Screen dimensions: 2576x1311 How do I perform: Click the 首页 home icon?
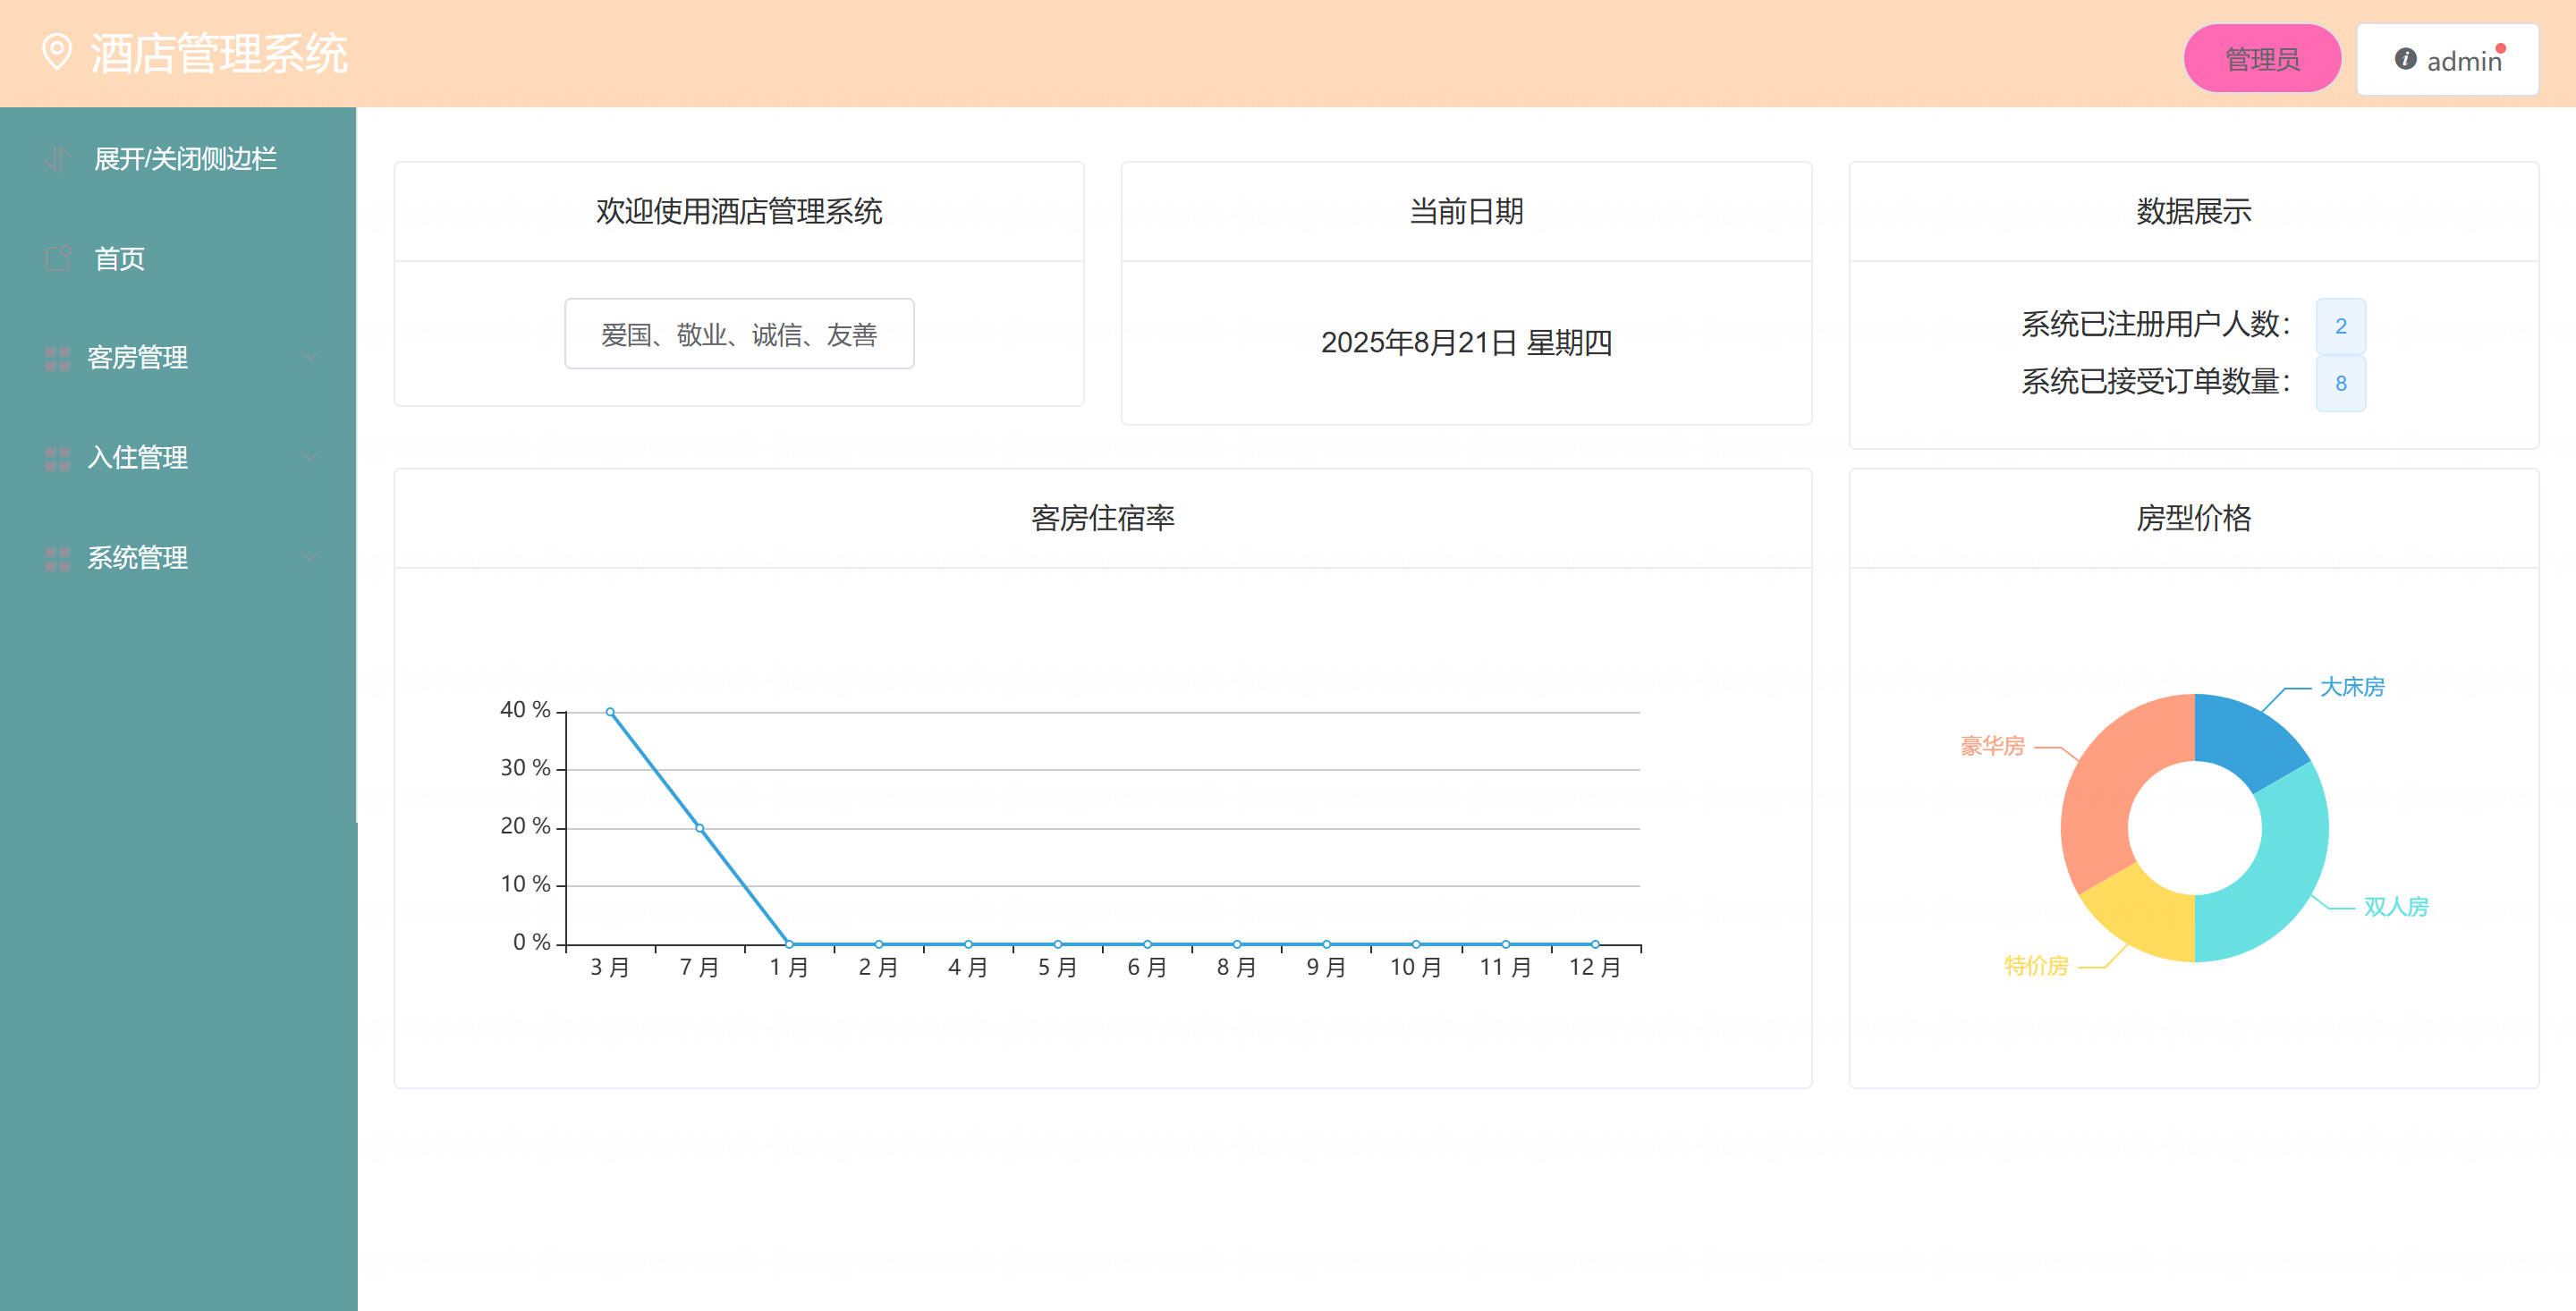tap(58, 258)
